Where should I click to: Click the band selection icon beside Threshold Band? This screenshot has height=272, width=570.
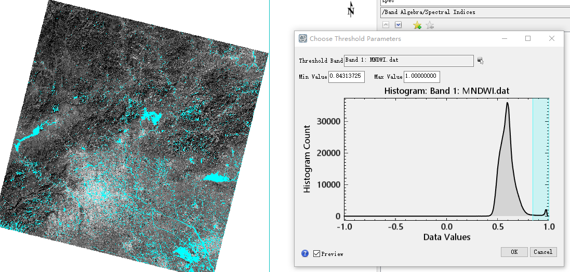[x=481, y=61]
